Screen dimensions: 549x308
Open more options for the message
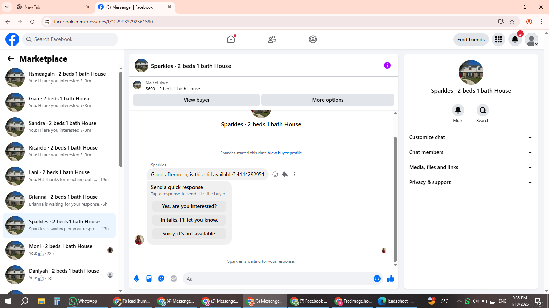coord(294,174)
